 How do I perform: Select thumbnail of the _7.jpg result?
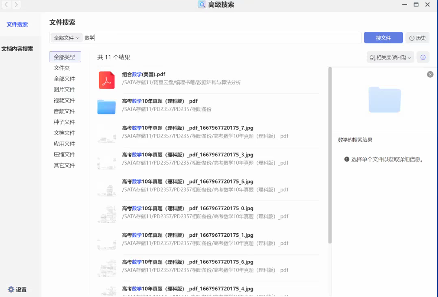(106, 133)
